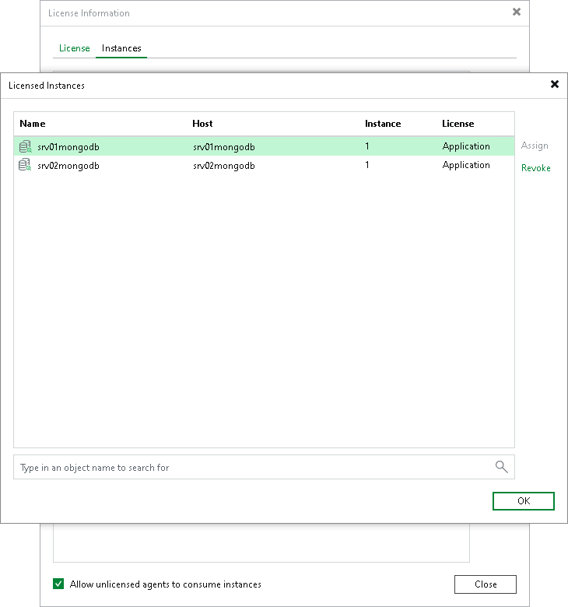Sort by the Name column header
The height and width of the screenshot is (607, 568).
(x=33, y=124)
